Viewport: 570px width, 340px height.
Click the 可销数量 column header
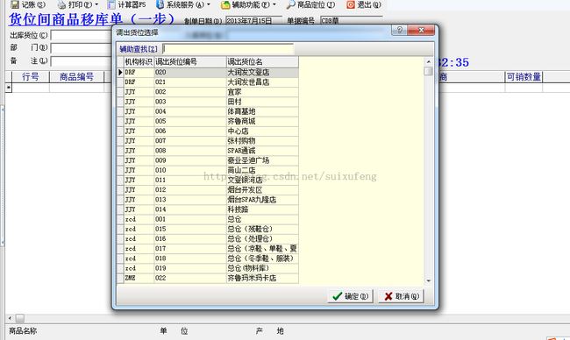click(524, 76)
